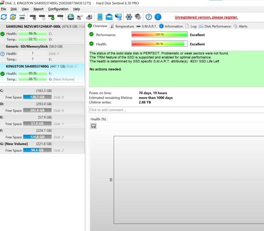Open the Alerts tab
264x231 pixels.
pyautogui.click(x=243, y=26)
